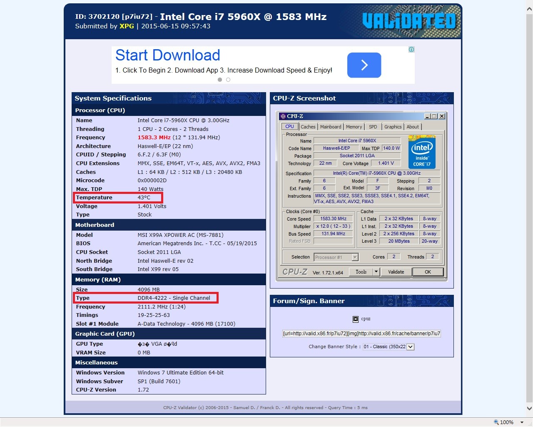The height and width of the screenshot is (427, 533).
Task: Switch to the Graphics tab
Action: coord(393,127)
